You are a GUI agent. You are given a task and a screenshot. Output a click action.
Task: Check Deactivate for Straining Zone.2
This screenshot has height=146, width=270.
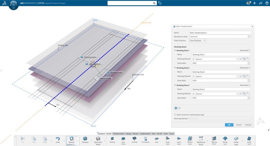coord(249,68)
